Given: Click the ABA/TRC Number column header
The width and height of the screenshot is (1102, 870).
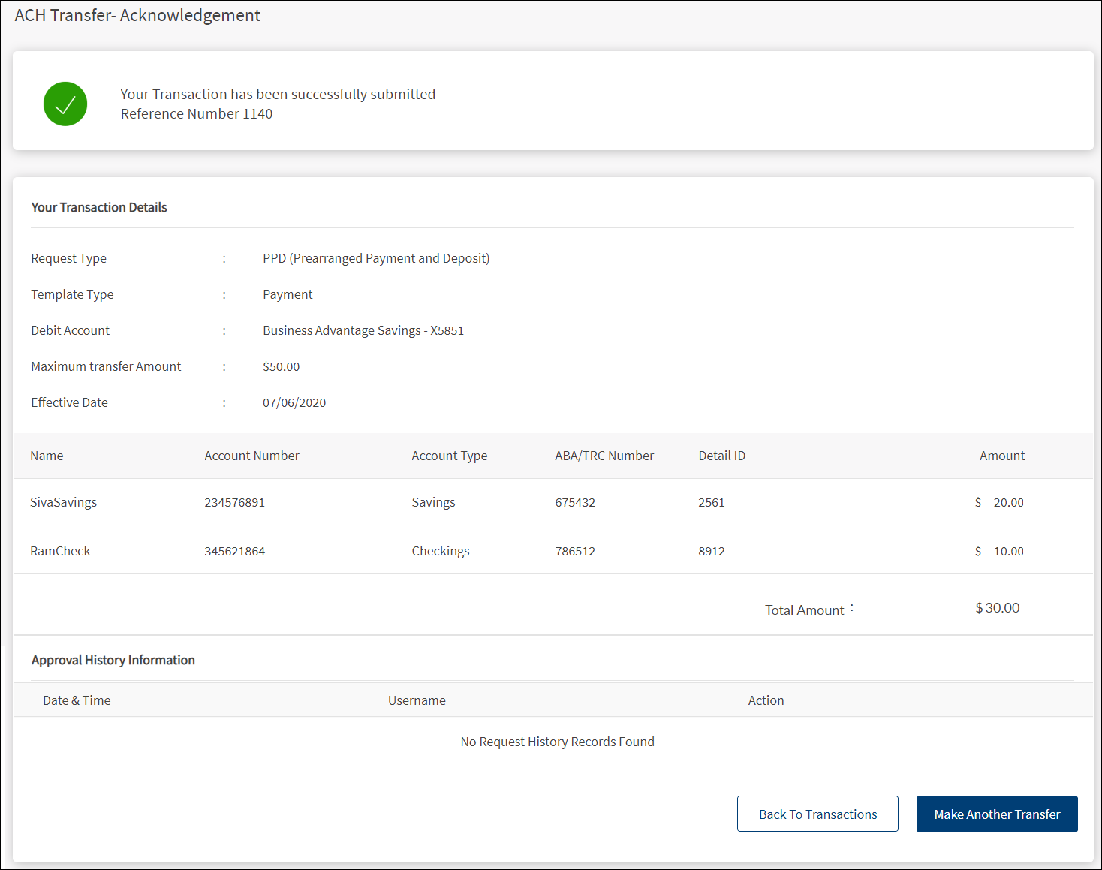Looking at the screenshot, I should click(604, 456).
